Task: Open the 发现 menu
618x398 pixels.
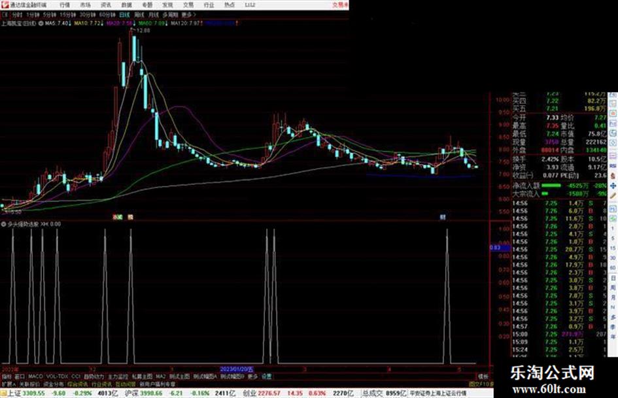Action: (x=167, y=5)
